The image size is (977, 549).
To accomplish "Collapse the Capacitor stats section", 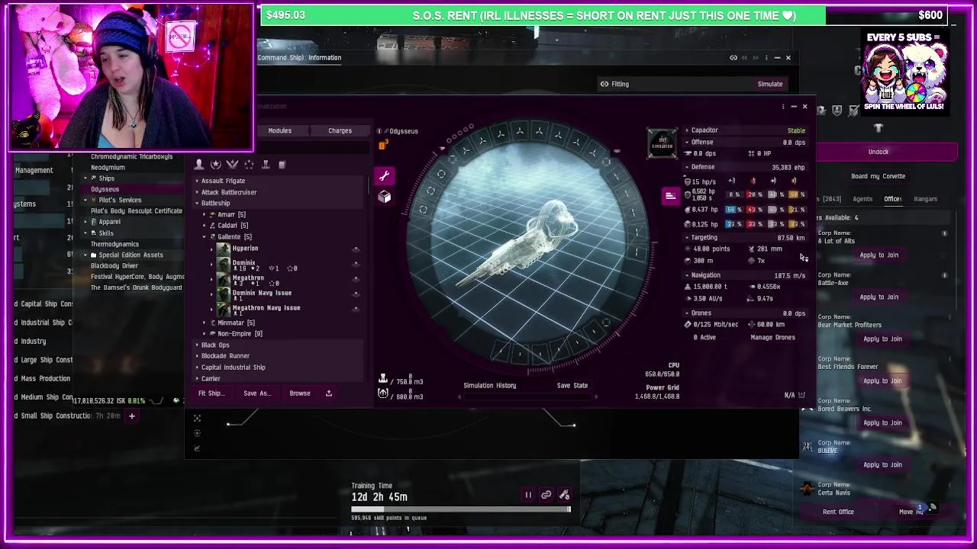I will 686,130.
